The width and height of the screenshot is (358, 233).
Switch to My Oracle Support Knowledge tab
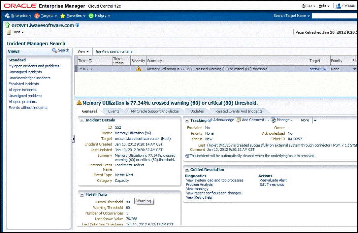point(155,111)
